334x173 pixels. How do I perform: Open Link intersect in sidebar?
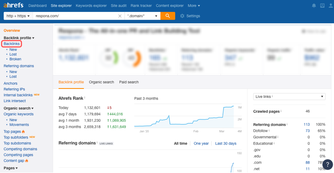point(15,101)
